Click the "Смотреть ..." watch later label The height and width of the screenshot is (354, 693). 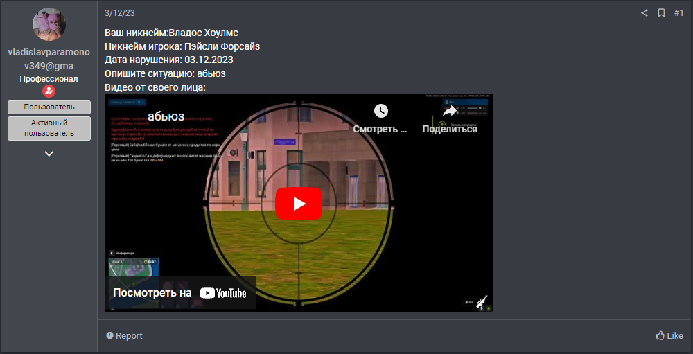pos(380,129)
